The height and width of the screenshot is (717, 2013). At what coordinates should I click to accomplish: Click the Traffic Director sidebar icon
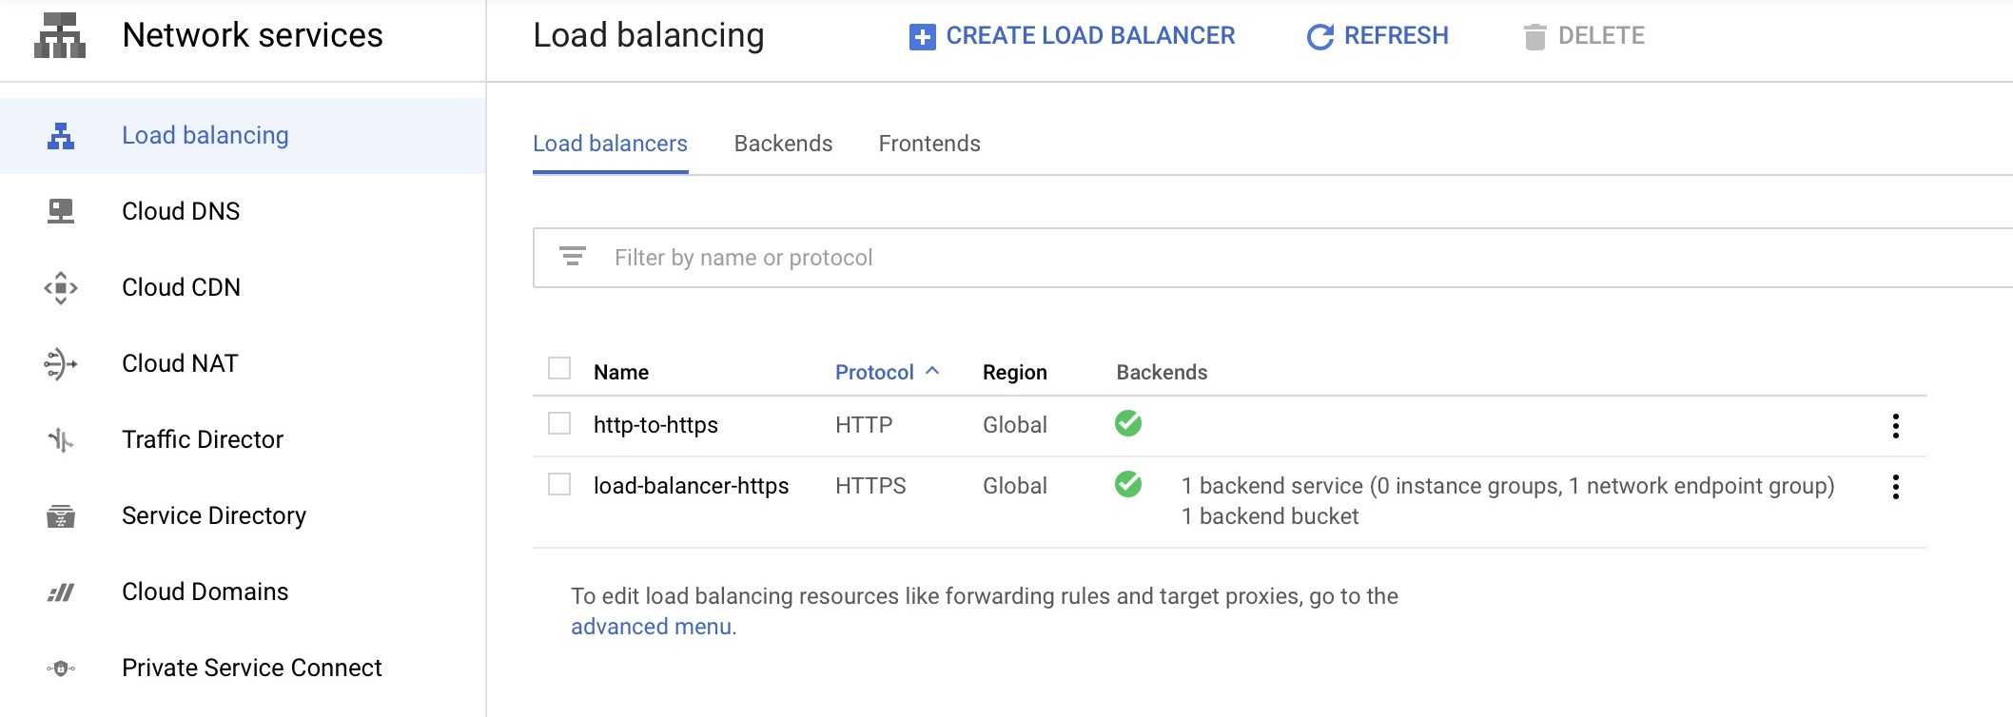tap(61, 439)
